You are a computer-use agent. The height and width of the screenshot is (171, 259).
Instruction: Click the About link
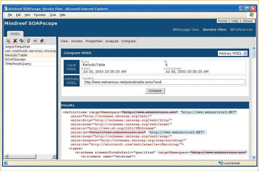click(248, 21)
